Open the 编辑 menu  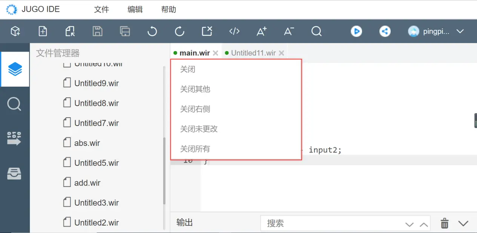(135, 9)
